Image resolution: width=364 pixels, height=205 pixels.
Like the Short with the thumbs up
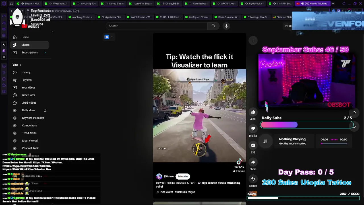(253, 112)
